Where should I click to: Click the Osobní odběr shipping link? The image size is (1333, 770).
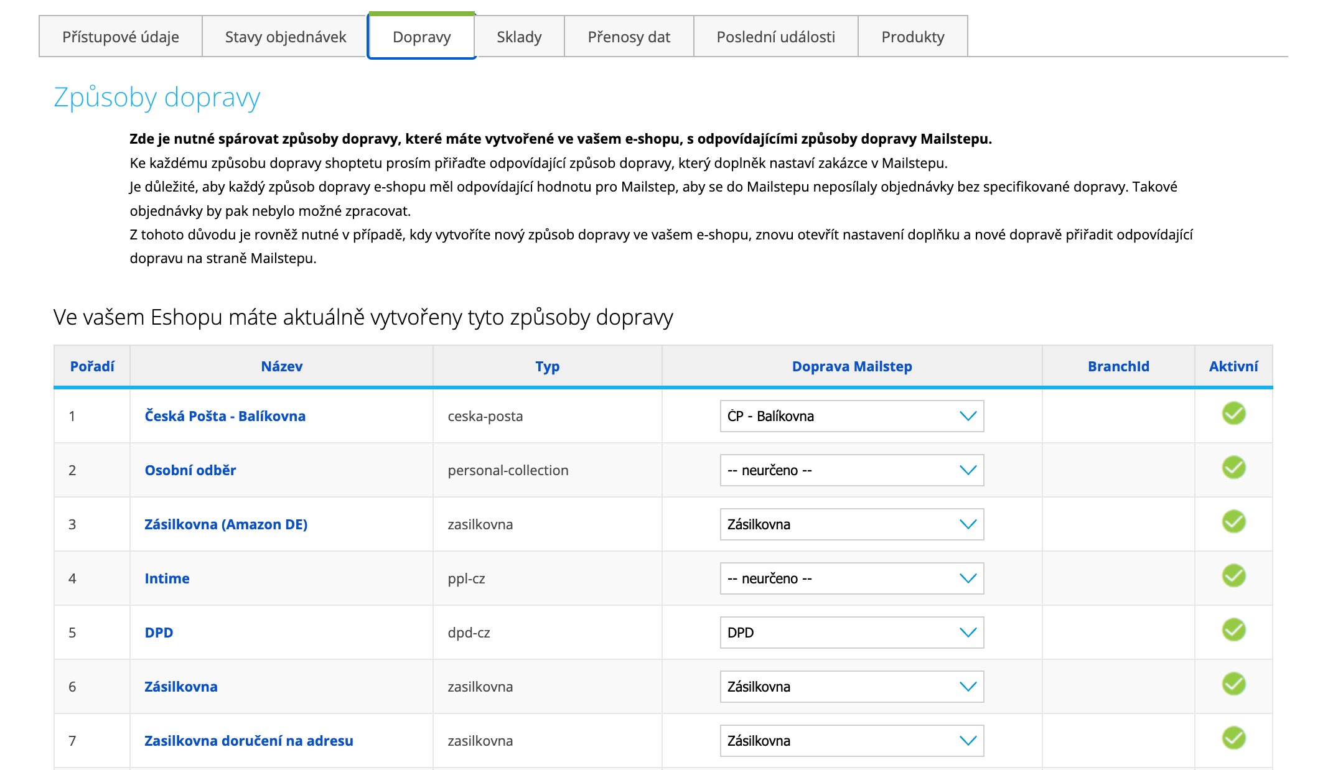[x=190, y=470]
